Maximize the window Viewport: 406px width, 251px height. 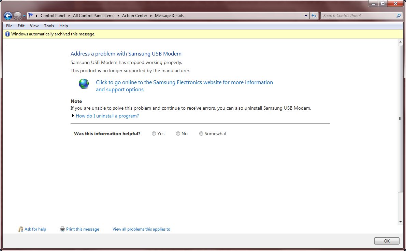[x=382, y=3]
